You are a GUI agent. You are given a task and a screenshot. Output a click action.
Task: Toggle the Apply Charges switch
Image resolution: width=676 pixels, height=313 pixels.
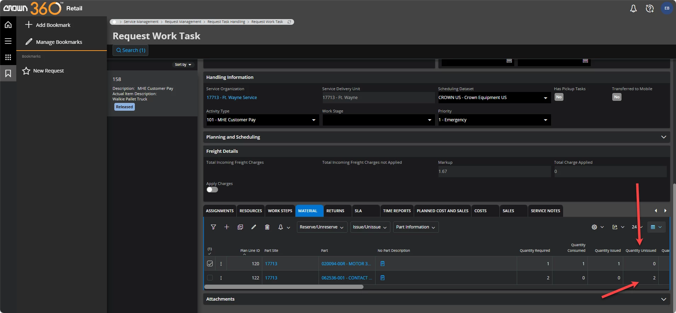(x=212, y=190)
